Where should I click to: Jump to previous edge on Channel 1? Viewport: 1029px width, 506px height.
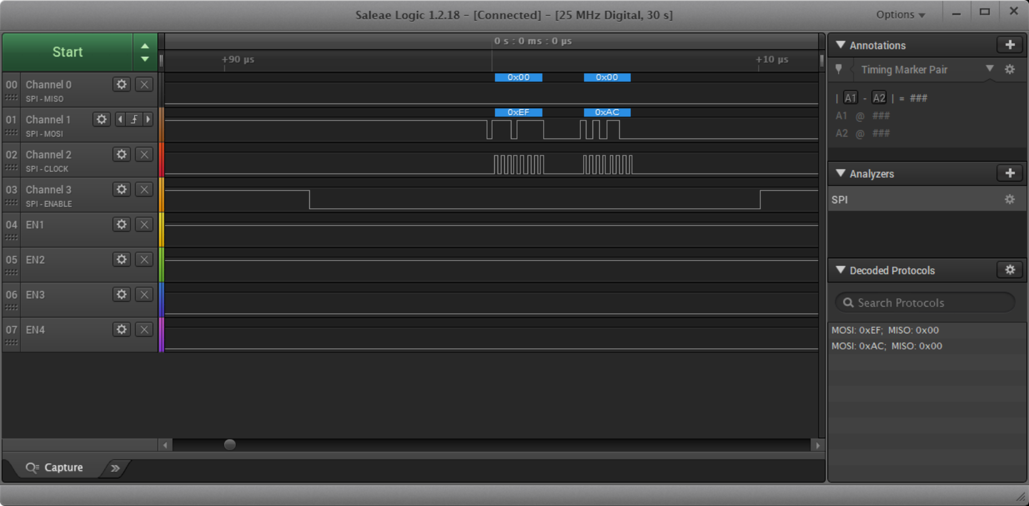[x=120, y=119]
